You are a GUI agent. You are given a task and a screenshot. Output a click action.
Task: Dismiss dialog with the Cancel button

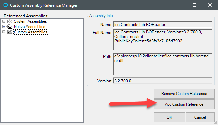pos(200,117)
